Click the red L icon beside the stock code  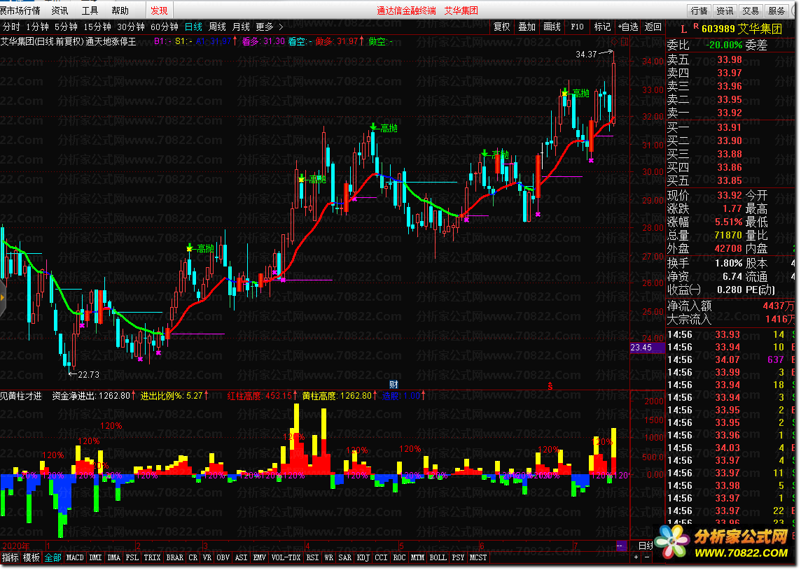pos(683,29)
